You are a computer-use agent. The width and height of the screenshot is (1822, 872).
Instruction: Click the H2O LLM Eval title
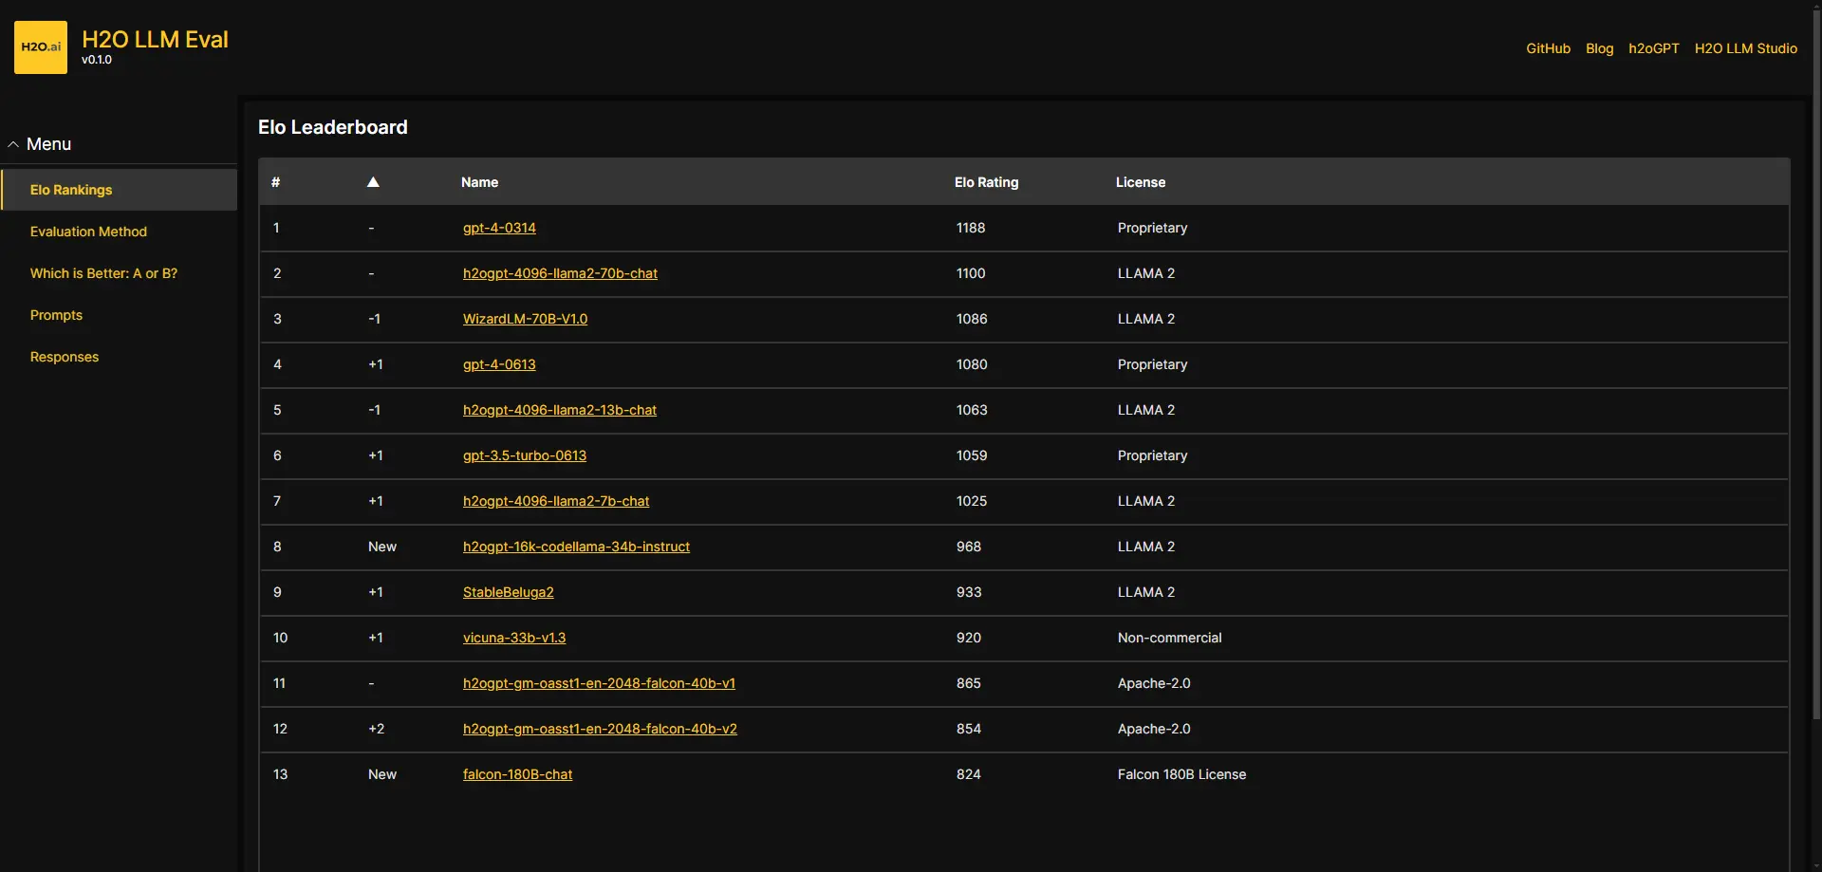(x=155, y=39)
